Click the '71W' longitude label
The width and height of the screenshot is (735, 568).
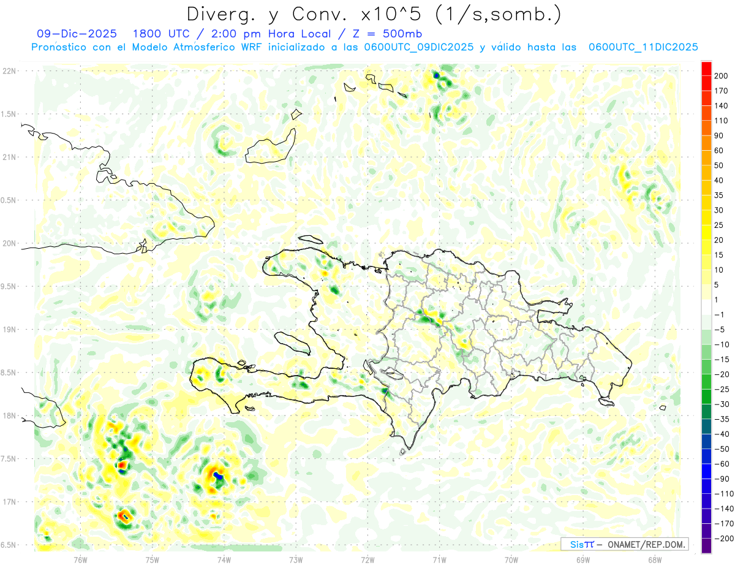(439, 559)
